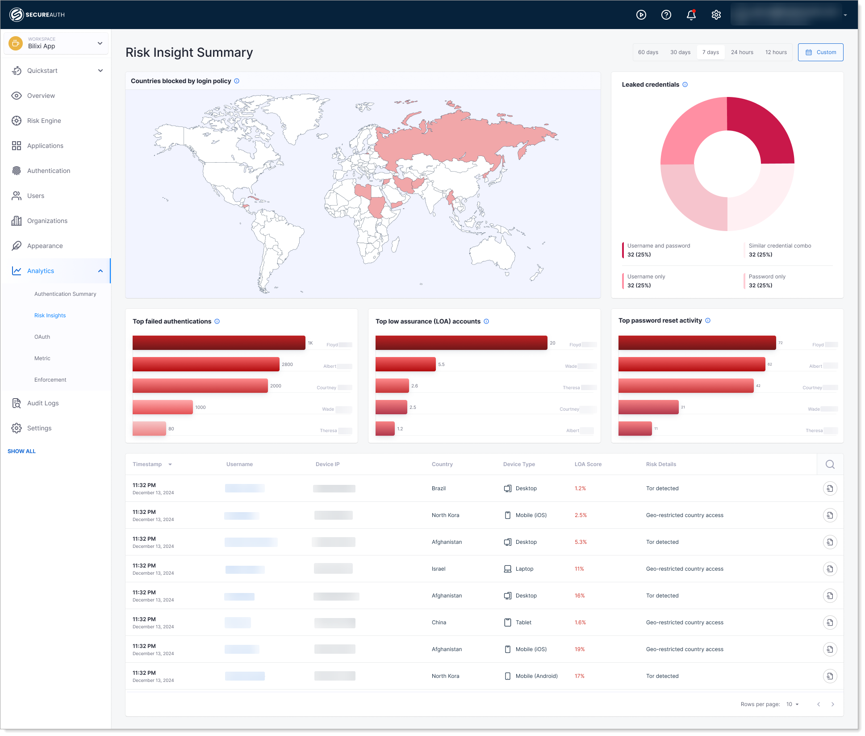Click the SHOW ALL link
865x736 pixels.
(x=21, y=451)
